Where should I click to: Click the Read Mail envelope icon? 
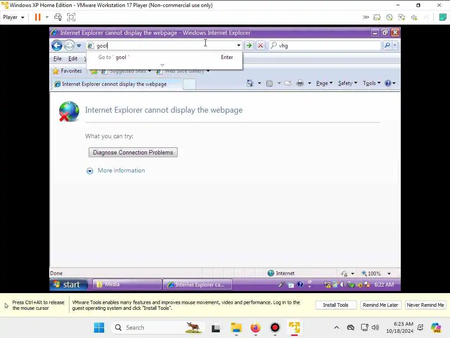tap(288, 83)
